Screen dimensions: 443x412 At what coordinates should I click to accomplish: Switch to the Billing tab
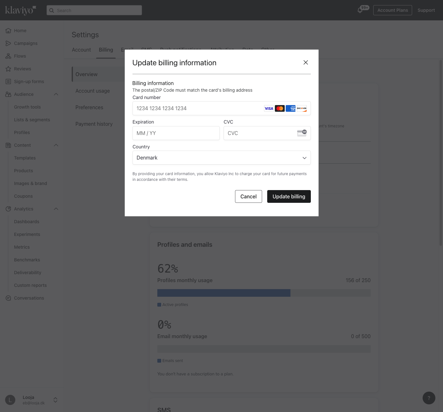[106, 50]
